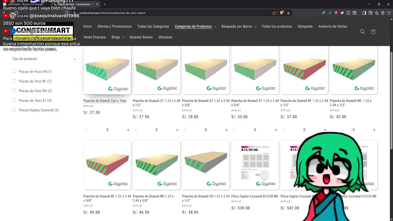Open a new browser tab with plus

coord(105,4)
